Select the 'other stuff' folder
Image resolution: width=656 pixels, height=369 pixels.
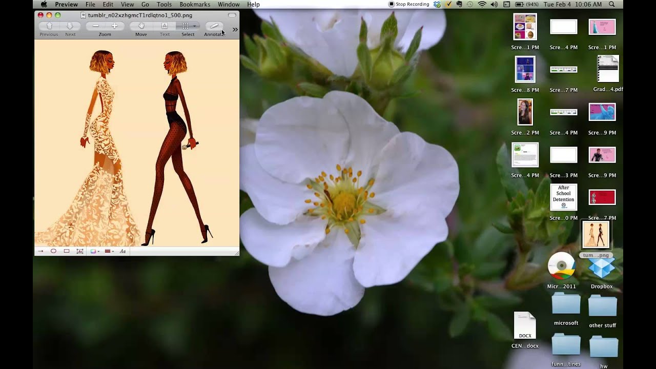pos(603,306)
